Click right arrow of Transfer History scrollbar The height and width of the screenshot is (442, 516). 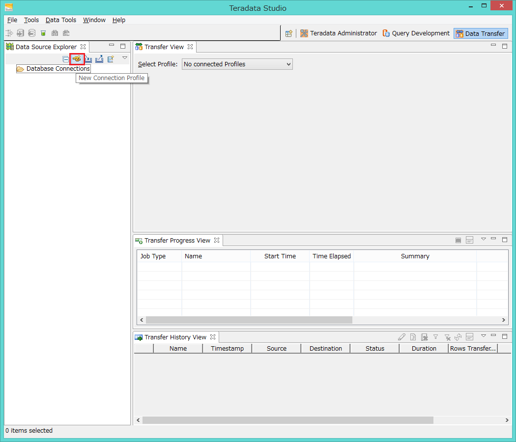pos(507,420)
